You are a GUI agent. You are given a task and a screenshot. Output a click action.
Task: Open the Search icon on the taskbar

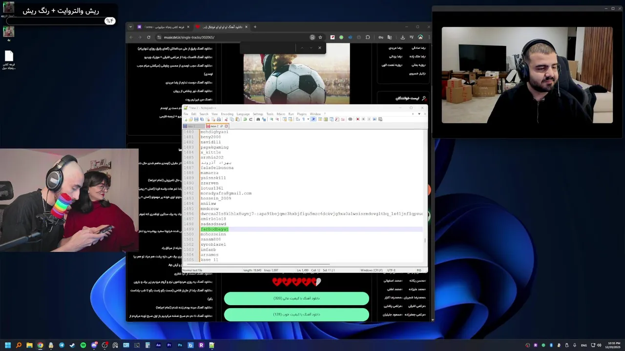(x=19, y=345)
